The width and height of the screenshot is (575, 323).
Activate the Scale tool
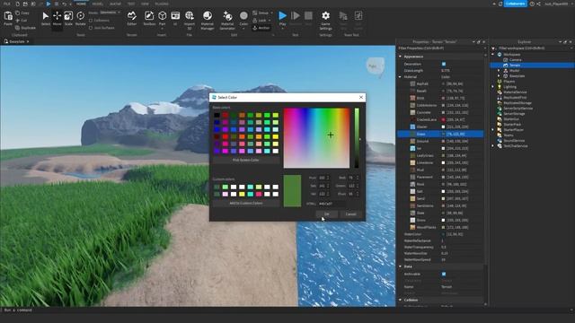pos(68,18)
